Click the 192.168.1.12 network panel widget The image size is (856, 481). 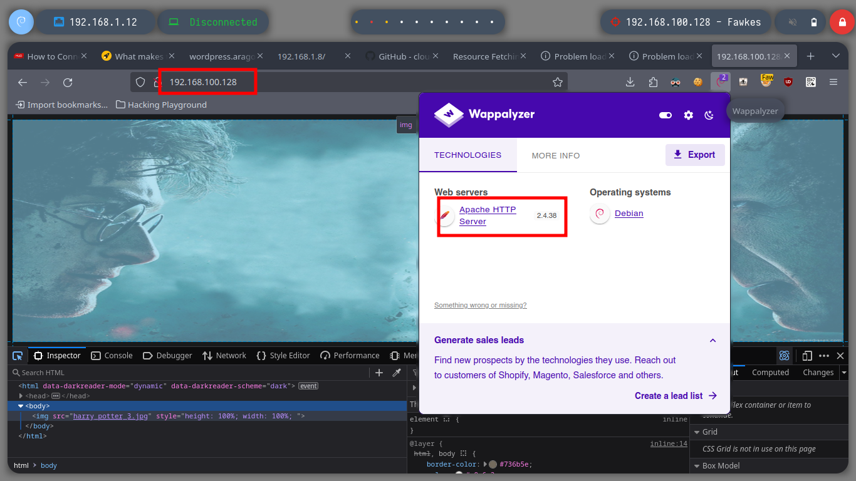pyautogui.click(x=95, y=22)
